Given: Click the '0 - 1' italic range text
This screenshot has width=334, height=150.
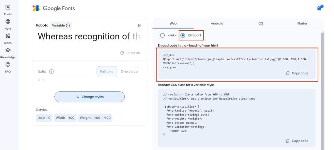Looking at the screenshot, I should (x=41, y=80).
